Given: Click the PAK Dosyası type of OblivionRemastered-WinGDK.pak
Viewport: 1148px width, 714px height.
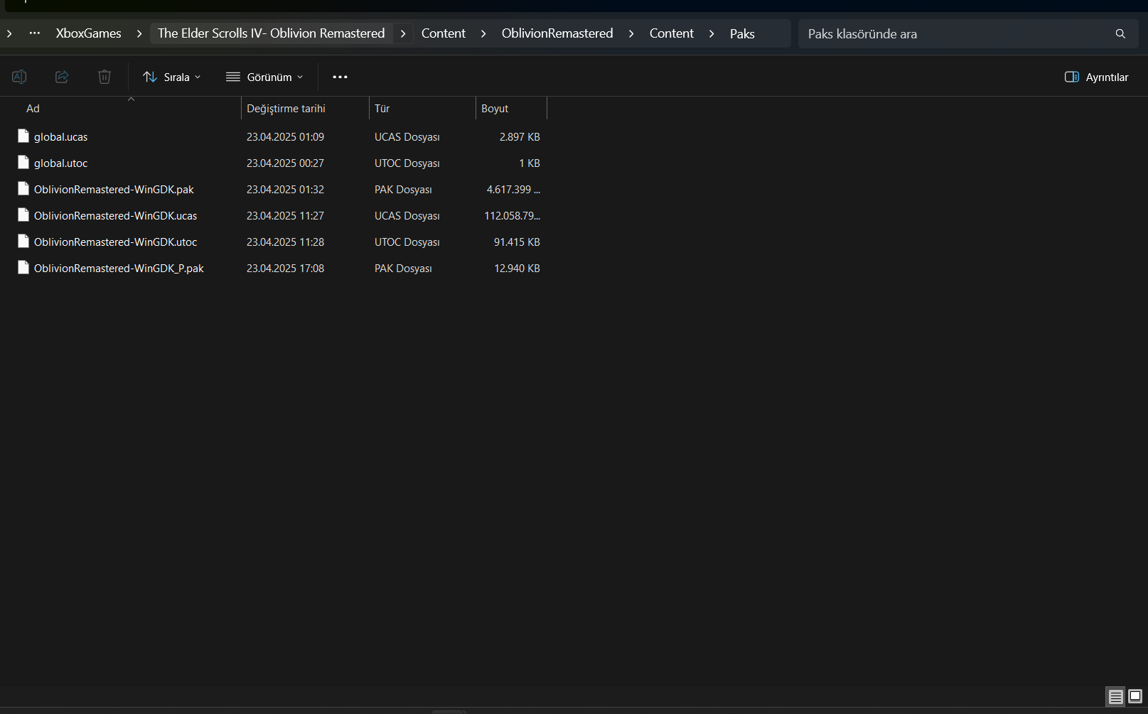Looking at the screenshot, I should [x=403, y=190].
